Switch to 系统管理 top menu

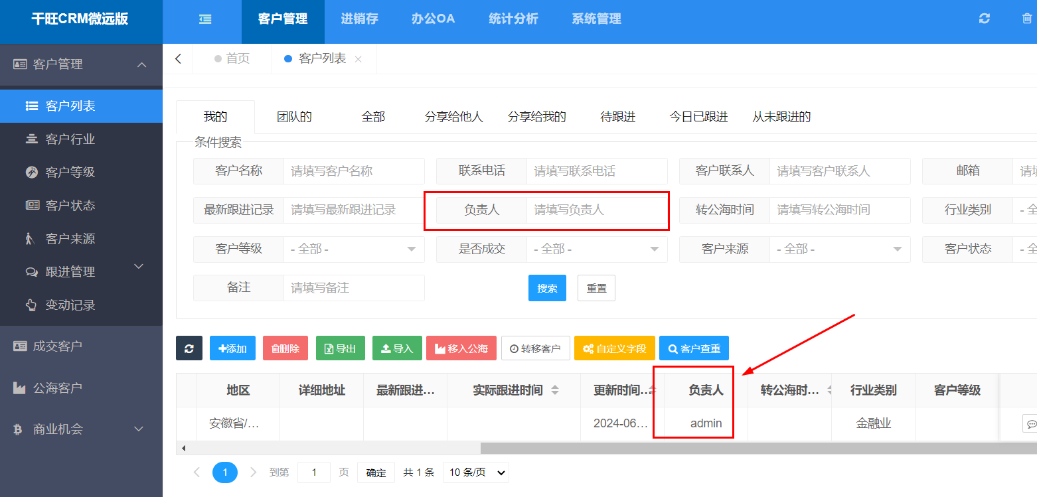596,19
